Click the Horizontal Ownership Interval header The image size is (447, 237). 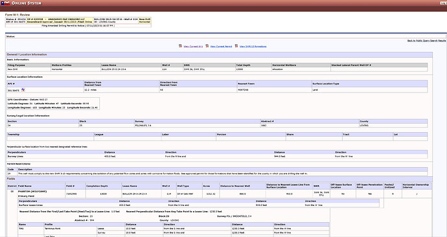coord(416,186)
